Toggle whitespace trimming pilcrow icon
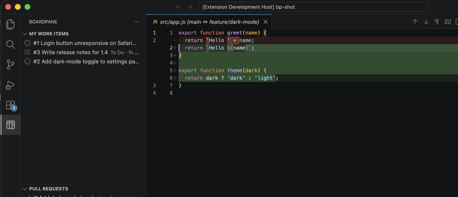 pos(437,22)
